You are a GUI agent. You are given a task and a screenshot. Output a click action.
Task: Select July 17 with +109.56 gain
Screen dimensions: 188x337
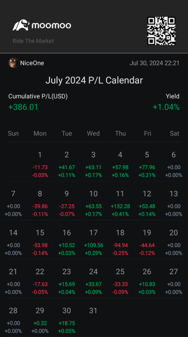93,243
